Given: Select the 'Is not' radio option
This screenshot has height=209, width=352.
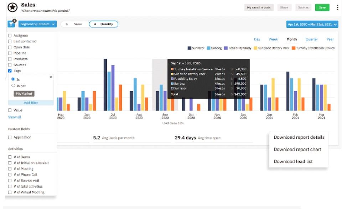Looking at the screenshot, I should coord(14,86).
